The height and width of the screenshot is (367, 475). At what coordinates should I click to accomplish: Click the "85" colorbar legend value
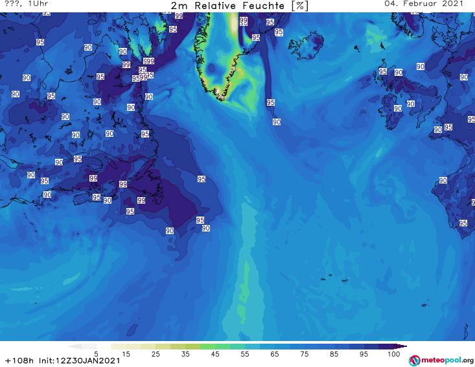[x=334, y=353]
